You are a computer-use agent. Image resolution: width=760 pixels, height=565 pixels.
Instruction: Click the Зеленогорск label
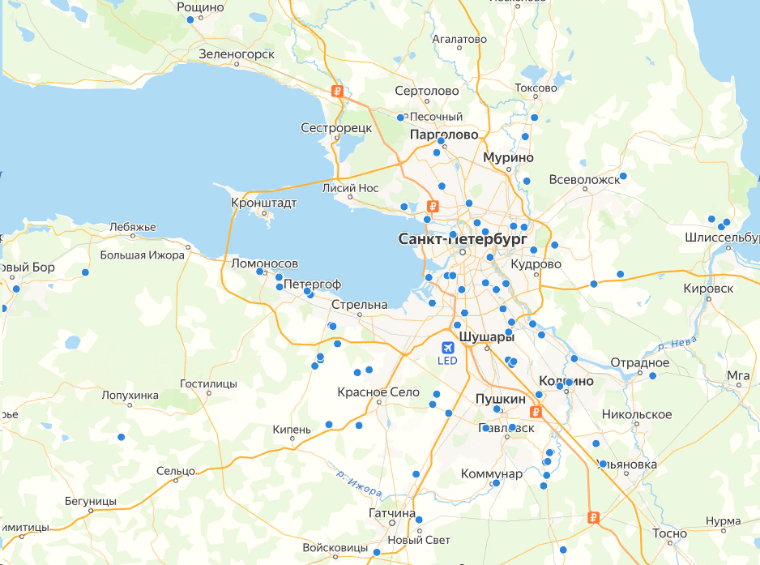click(x=237, y=54)
